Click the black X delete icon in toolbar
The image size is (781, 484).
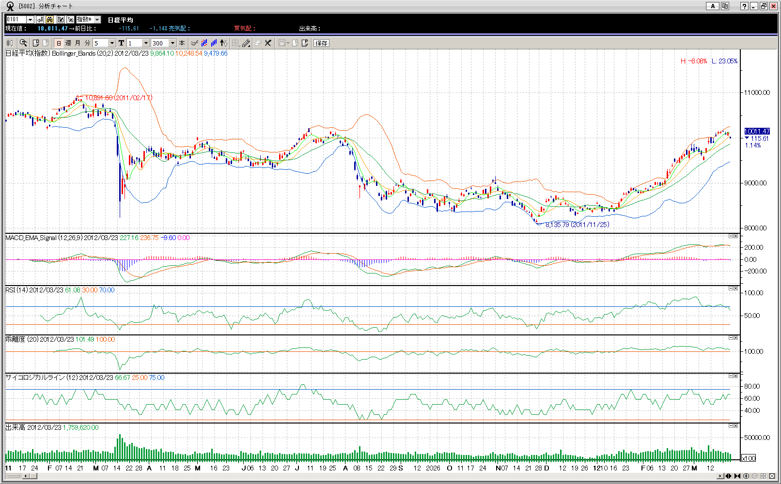coord(268,43)
